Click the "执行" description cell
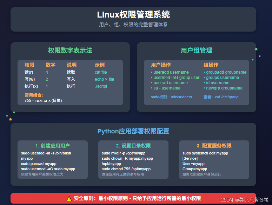Image resolution: width=272 pixels, height=205 pixels. [x=71, y=86]
